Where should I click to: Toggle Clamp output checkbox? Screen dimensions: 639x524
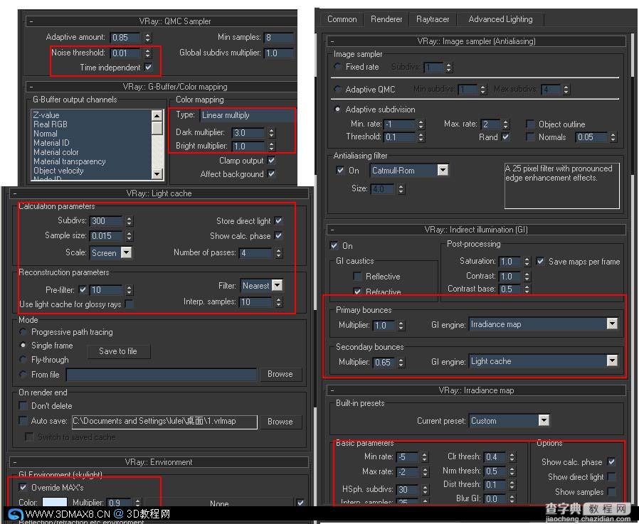[271, 161]
